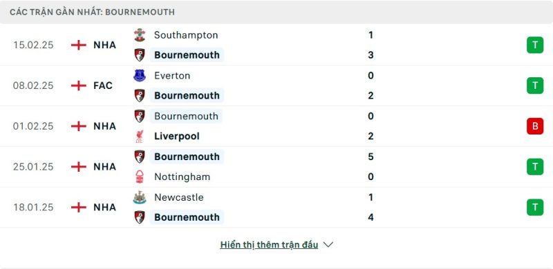
Task: Open the Hiển thị thêm trận đấu link
Action: [x=269, y=245]
